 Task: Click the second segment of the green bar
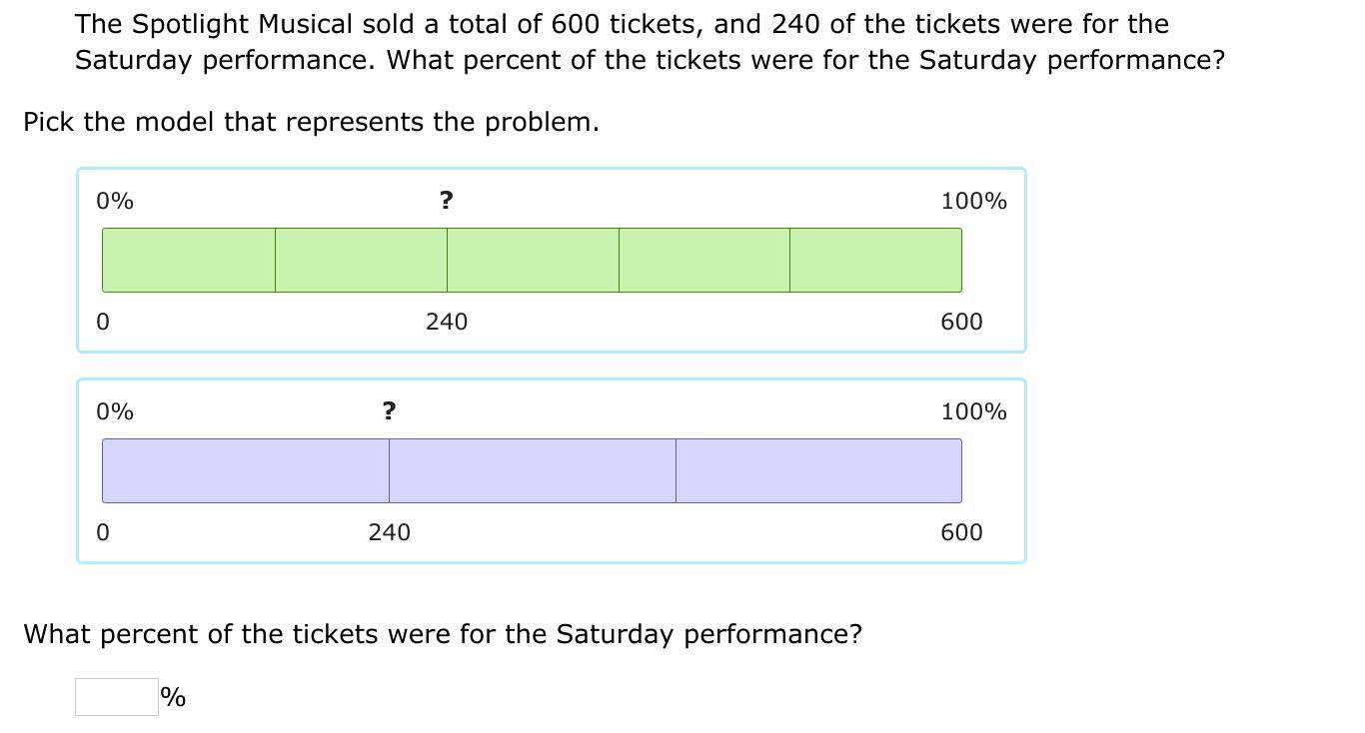coord(361,260)
